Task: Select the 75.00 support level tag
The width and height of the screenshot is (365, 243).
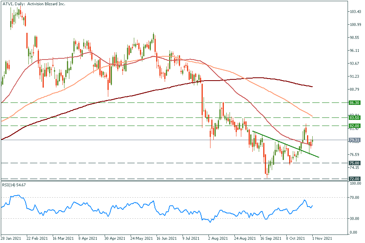Action: click(x=354, y=163)
